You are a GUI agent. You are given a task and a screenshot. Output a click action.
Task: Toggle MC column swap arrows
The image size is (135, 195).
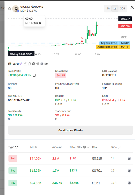(x=36, y=147)
